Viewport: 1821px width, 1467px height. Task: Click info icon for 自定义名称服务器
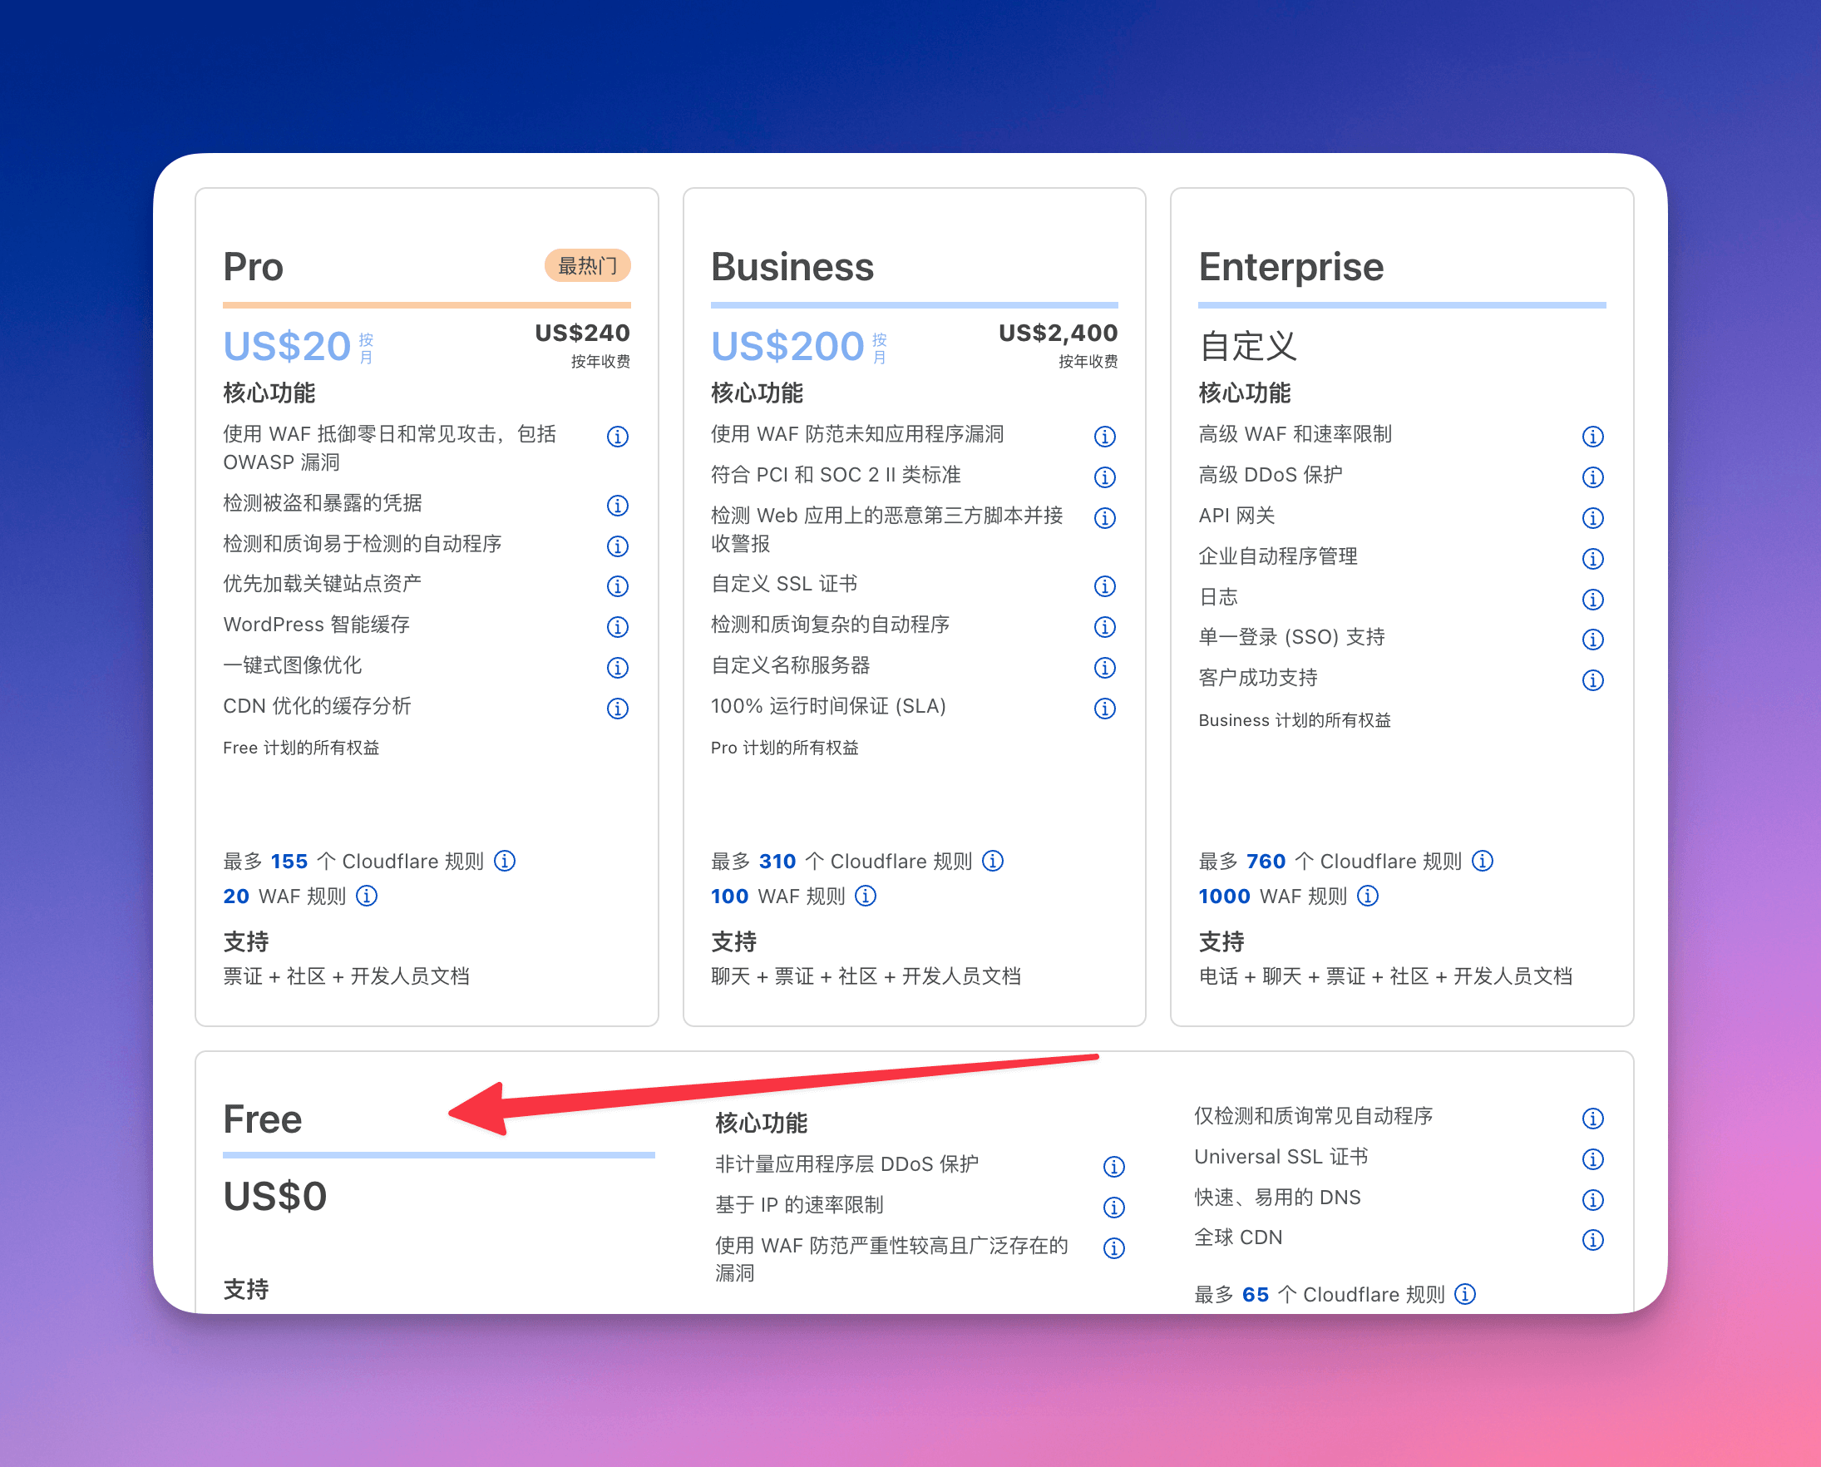tap(1104, 668)
